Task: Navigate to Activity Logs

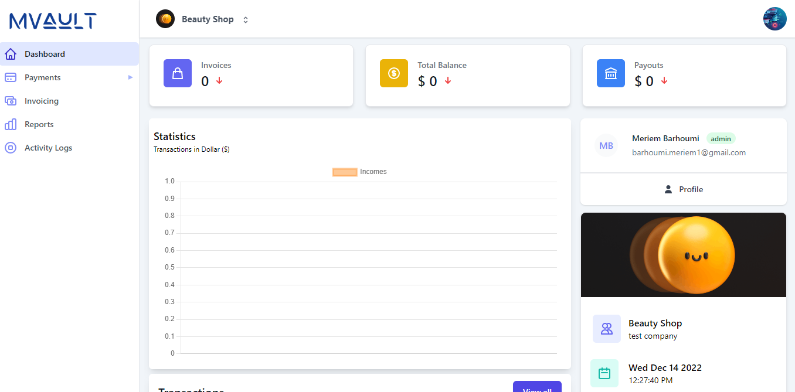Action: (48, 148)
